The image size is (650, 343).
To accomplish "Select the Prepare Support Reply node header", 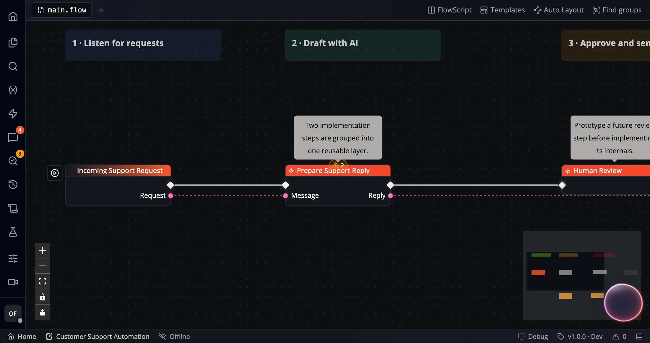I will click(x=338, y=171).
